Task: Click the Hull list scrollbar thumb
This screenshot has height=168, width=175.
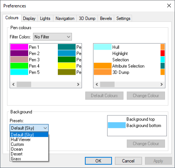Action: [107, 84]
